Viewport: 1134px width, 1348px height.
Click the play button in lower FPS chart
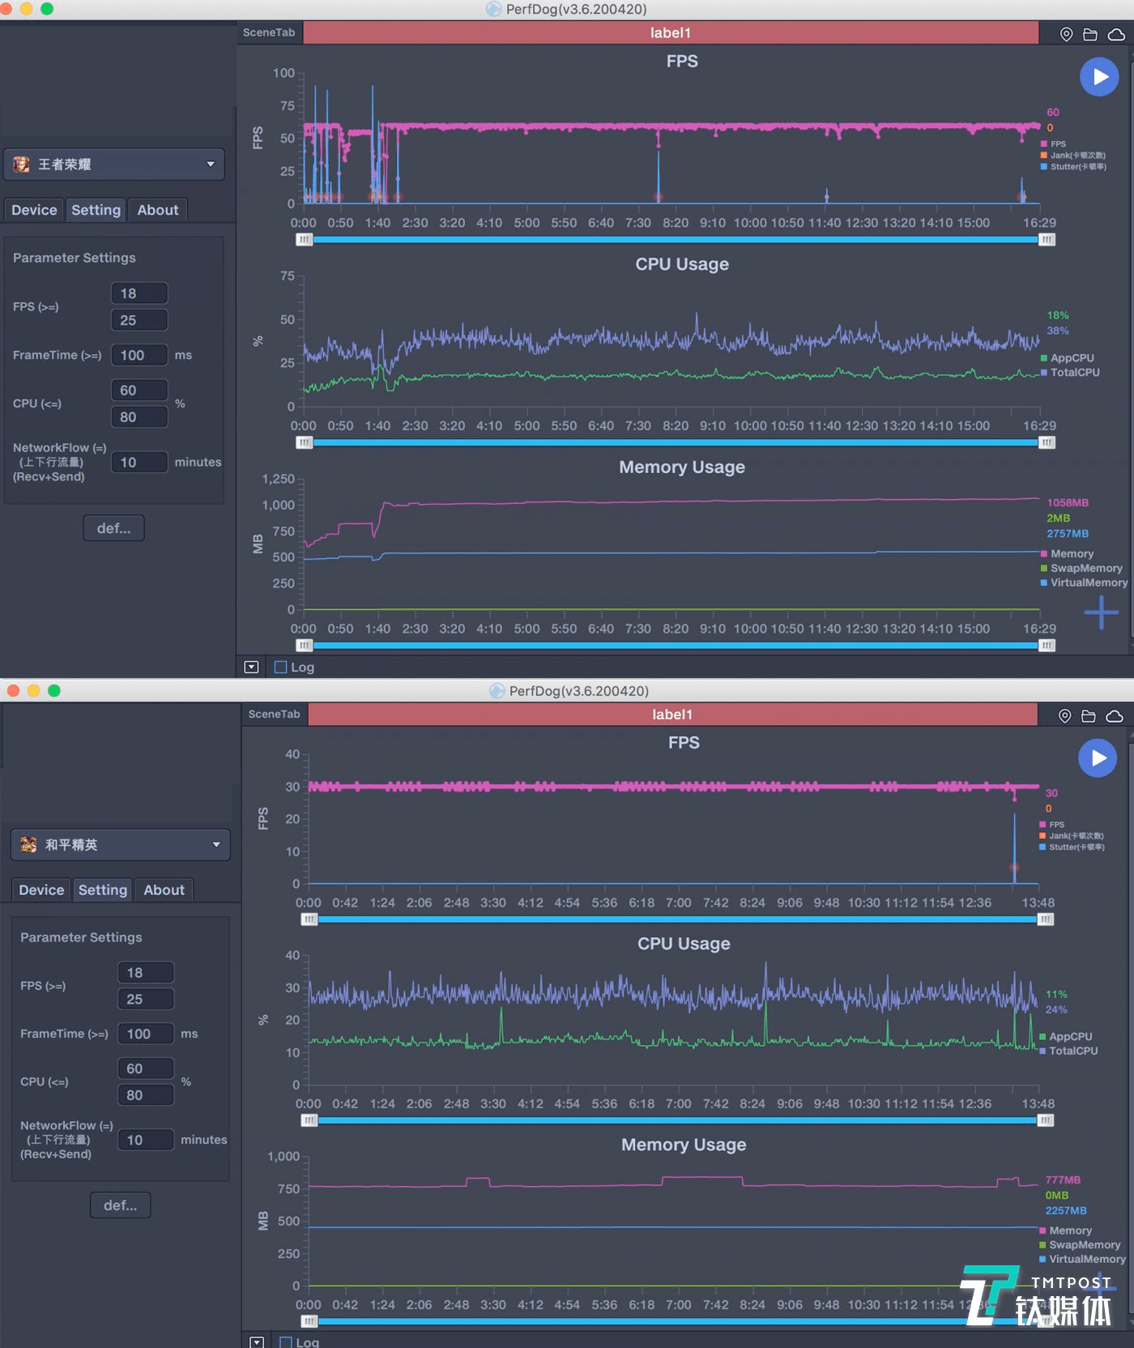1098,758
